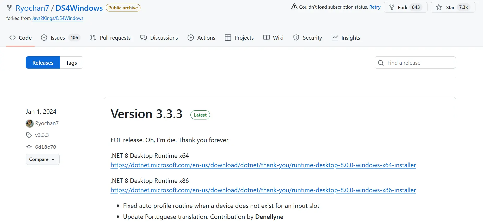
Task: Click the Security shield icon
Action: point(296,38)
